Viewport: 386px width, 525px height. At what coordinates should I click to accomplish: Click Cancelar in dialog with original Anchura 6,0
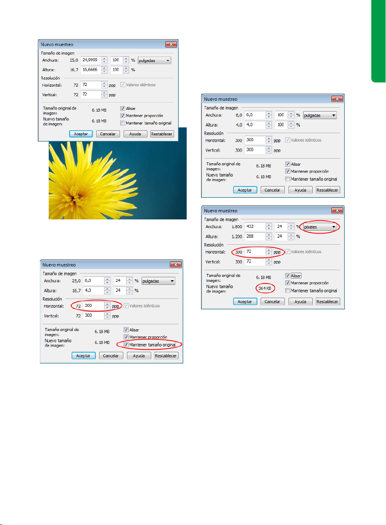[272, 190]
